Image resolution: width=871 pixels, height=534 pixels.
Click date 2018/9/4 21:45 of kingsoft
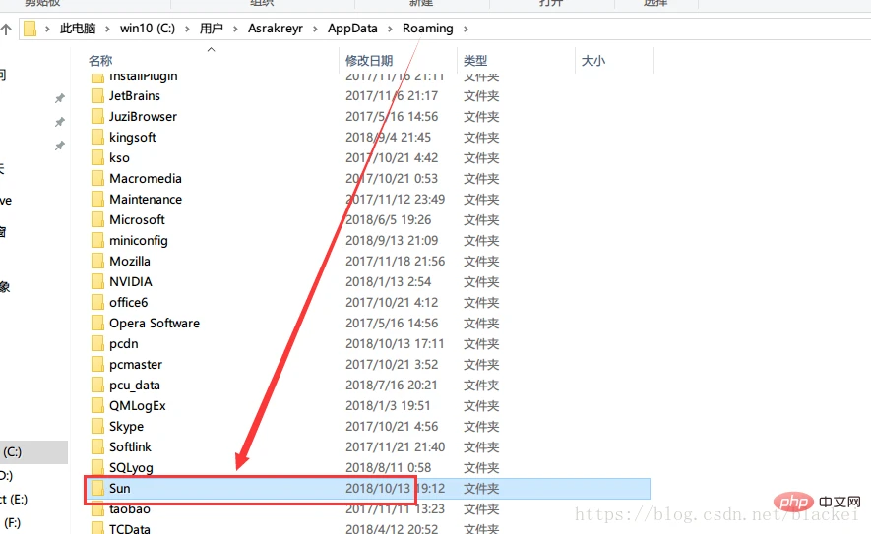(389, 137)
